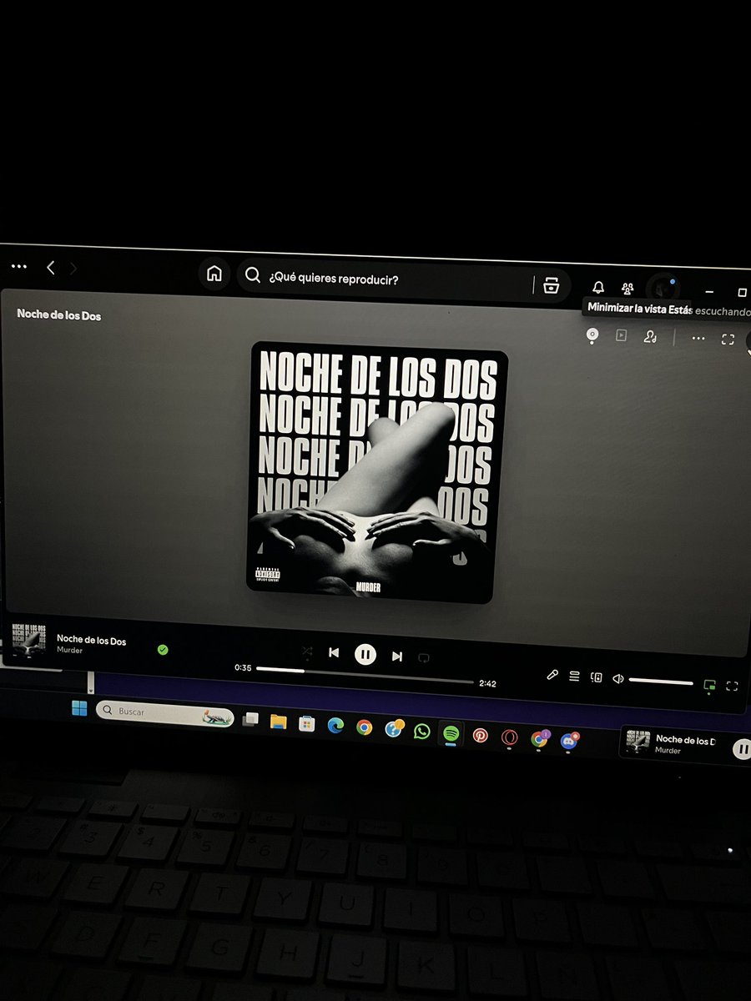This screenshot has height=1001, width=751.
Task: Click the Spotify taskbar icon
Action: pyautogui.click(x=451, y=733)
